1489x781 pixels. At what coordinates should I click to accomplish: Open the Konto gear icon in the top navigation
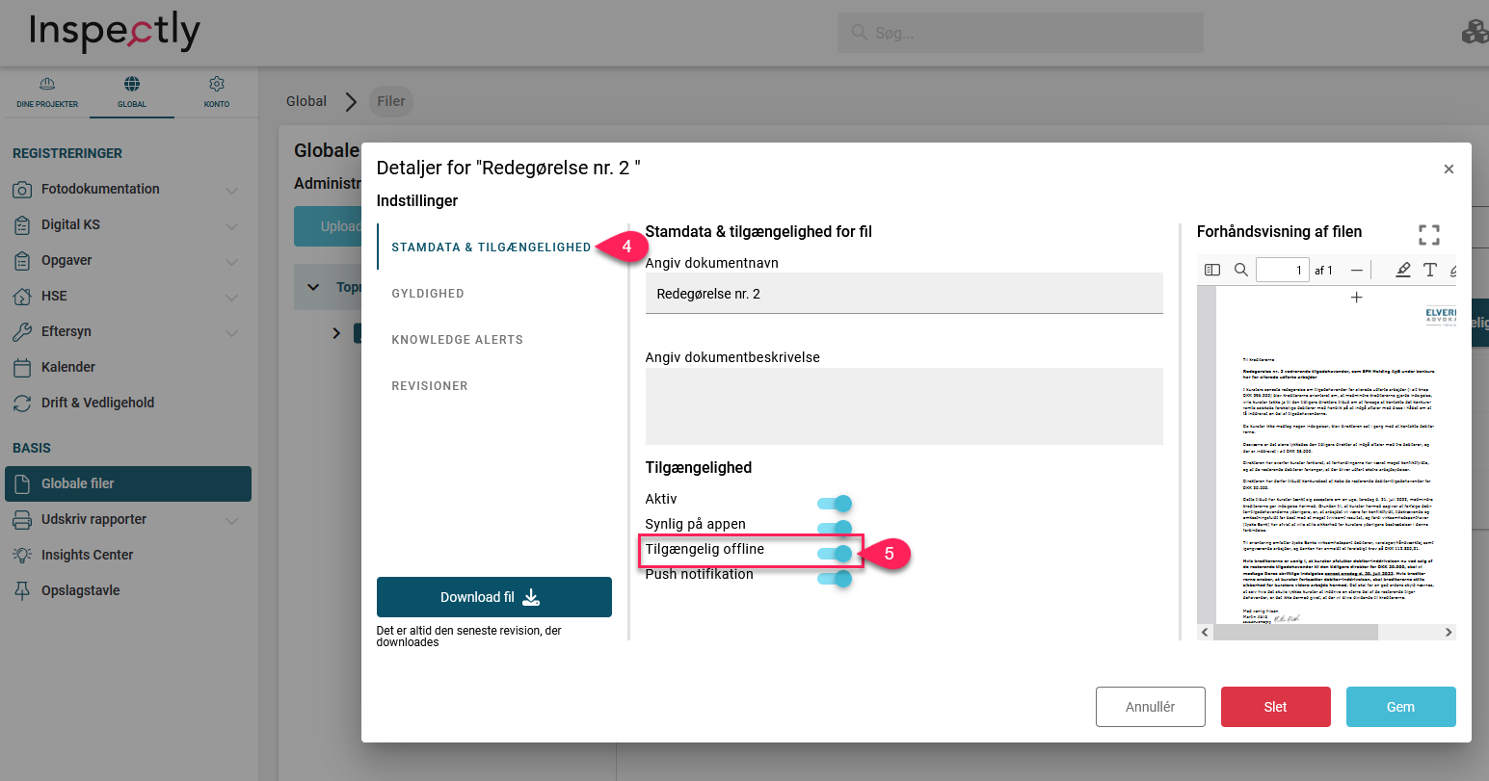(217, 85)
